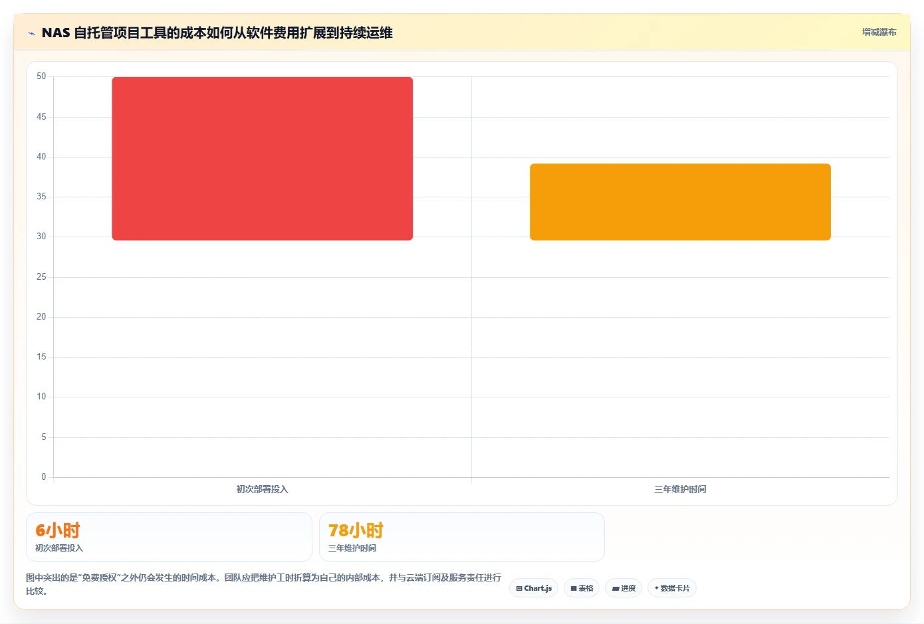Click y-axis value 15
Image resolution: width=924 pixels, height=624 pixels.
click(41, 357)
